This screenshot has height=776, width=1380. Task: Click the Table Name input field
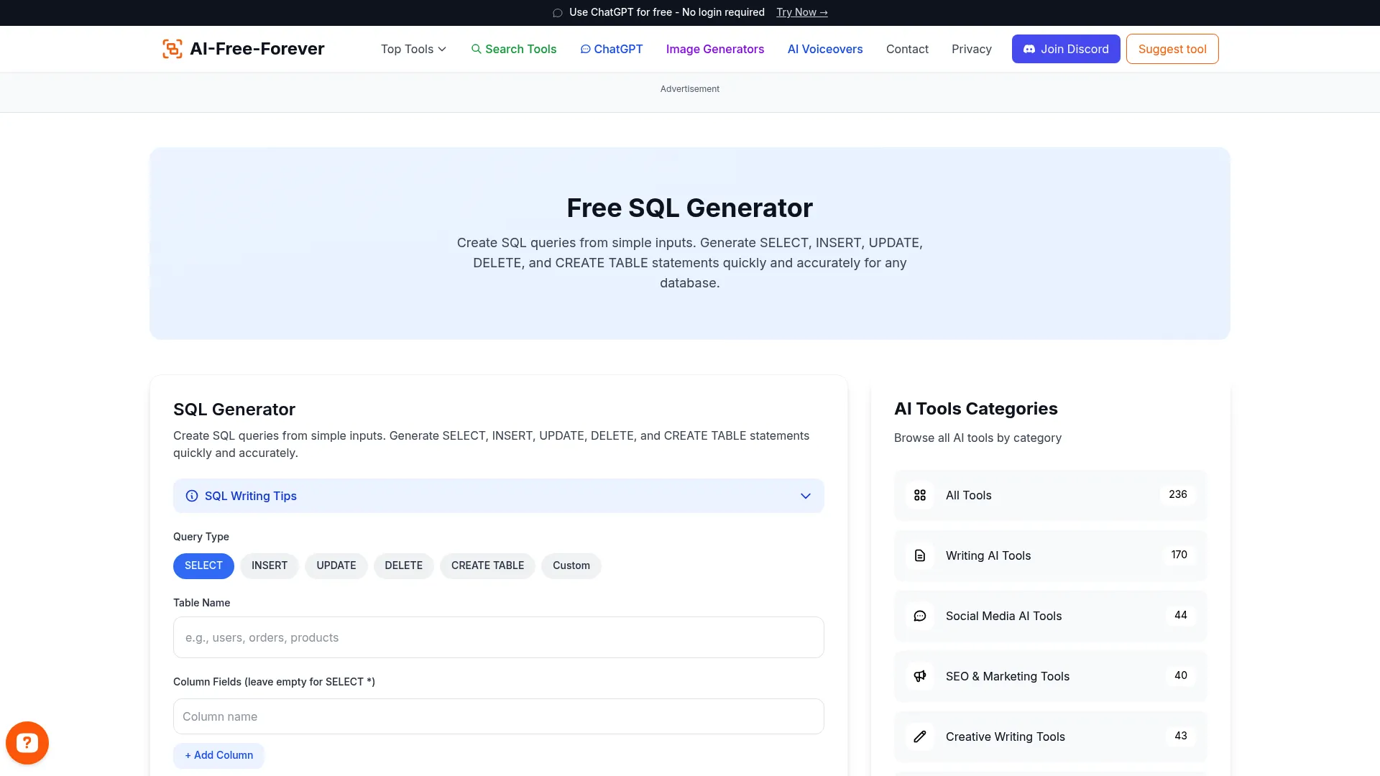[498, 637]
